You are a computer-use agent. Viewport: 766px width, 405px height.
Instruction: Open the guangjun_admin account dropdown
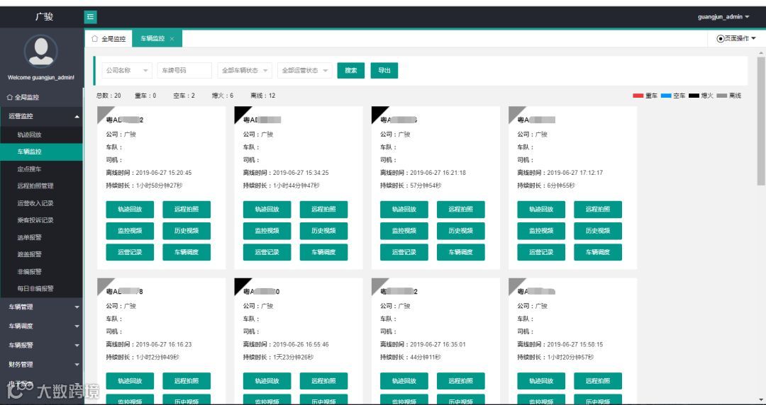723,17
